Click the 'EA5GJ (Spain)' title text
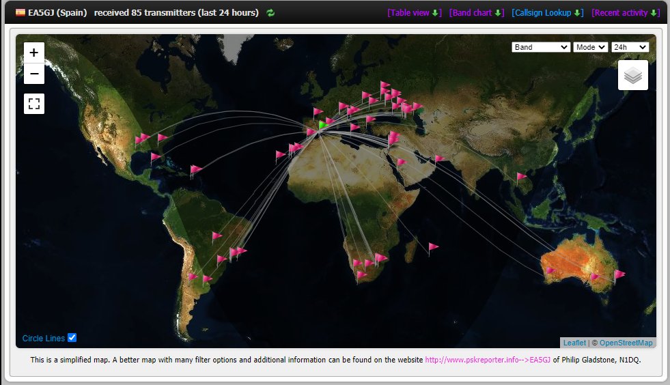This screenshot has height=385, width=670. pos(57,13)
